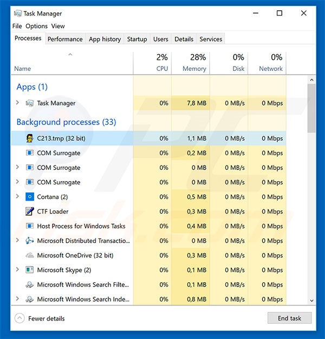The width and height of the screenshot is (325, 339).
Task: Click the Task Manager app icon in list
Action: tap(30, 103)
